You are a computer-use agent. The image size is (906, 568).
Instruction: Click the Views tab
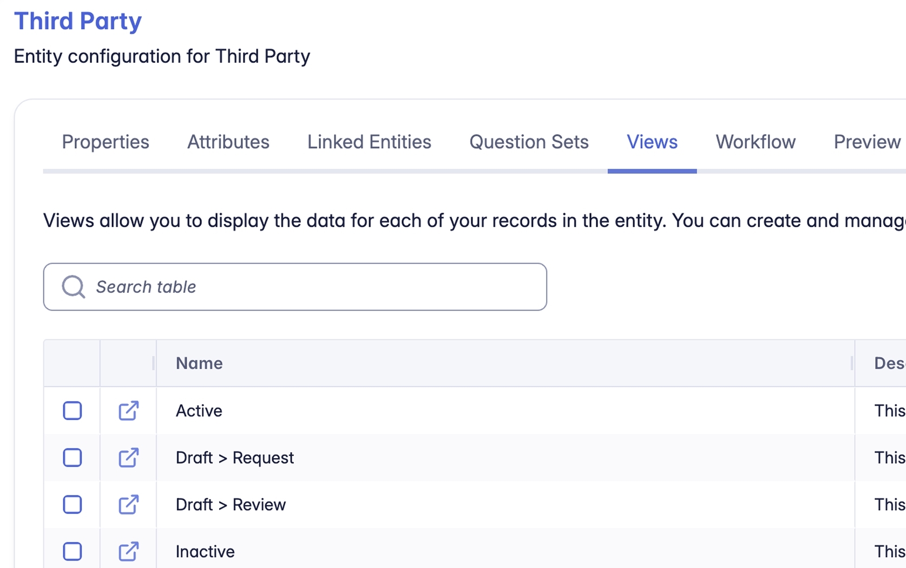652,142
